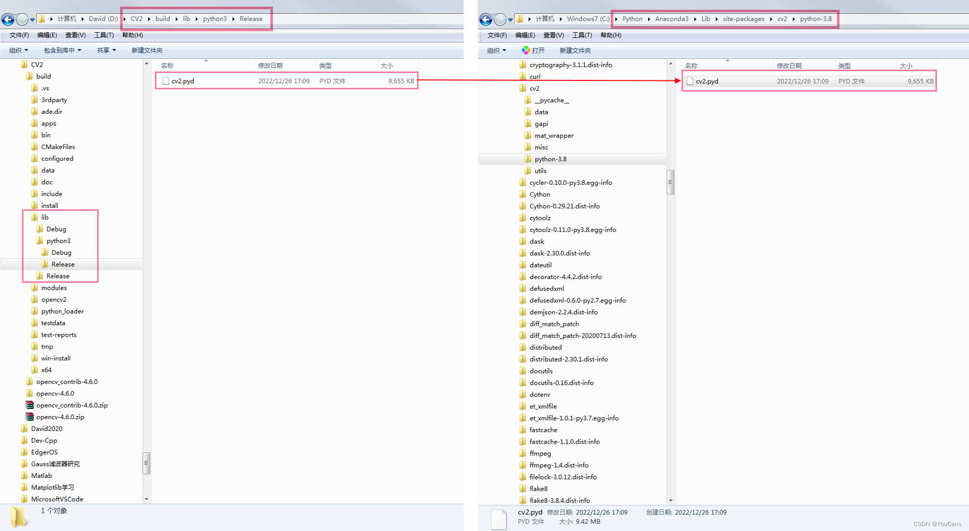969x531 pixels.
Task: Select the Release folder under python3
Action: [x=63, y=263]
